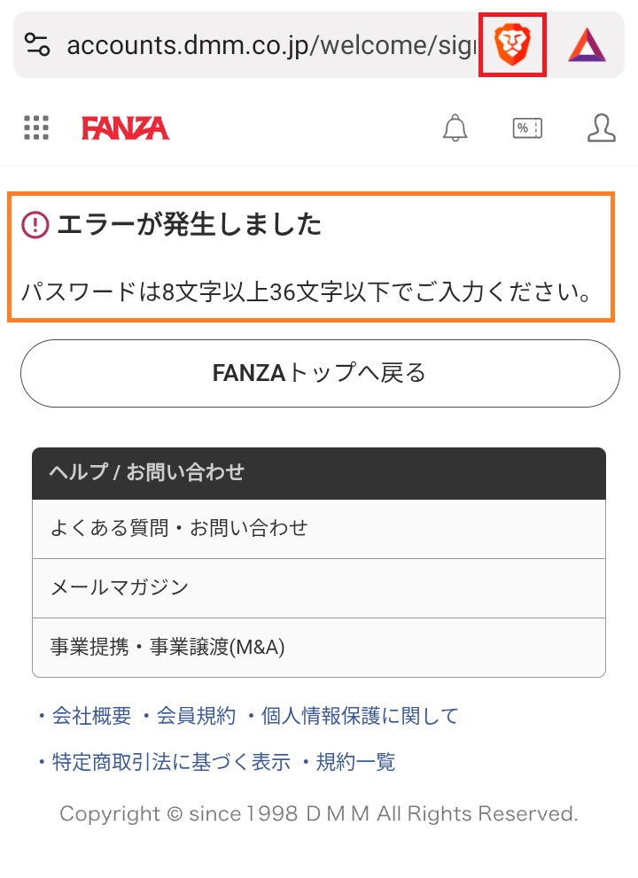Click the error exclamation mark icon
638x878 pixels.
33,224
